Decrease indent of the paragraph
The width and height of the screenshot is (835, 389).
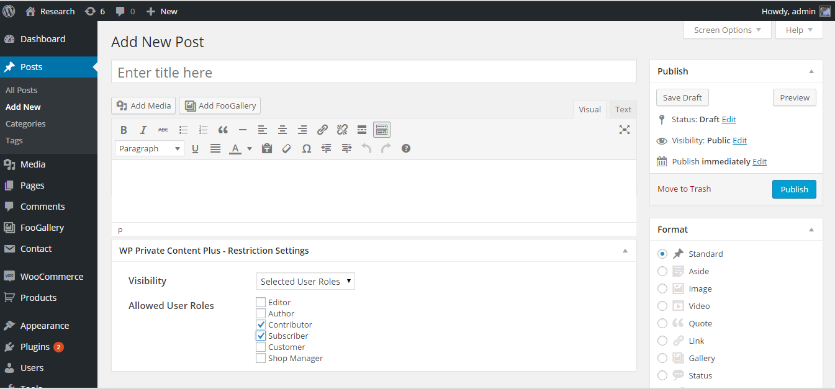(x=326, y=148)
